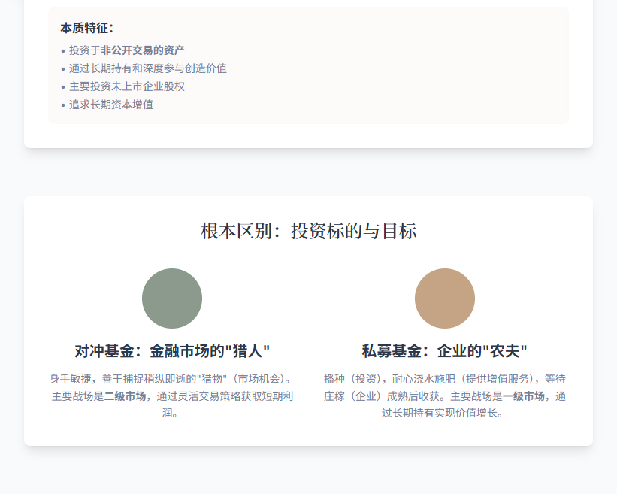This screenshot has height=494, width=617.
Task: Select the 对冲基金：金融市场的"猎人" title
Action: click(x=172, y=351)
